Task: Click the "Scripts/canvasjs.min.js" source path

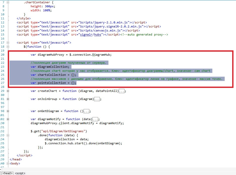Action: tap(100, 30)
